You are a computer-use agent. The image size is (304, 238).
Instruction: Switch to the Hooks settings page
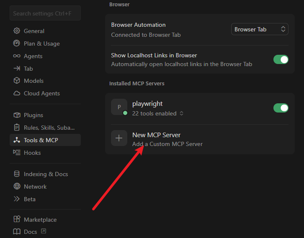pyautogui.click(x=45, y=153)
